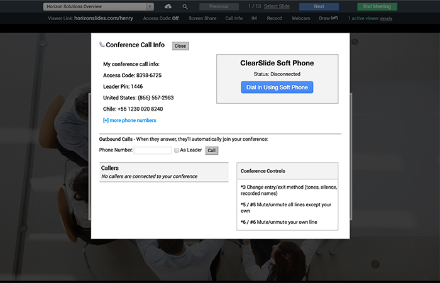Click End Meeting

click(377, 6)
